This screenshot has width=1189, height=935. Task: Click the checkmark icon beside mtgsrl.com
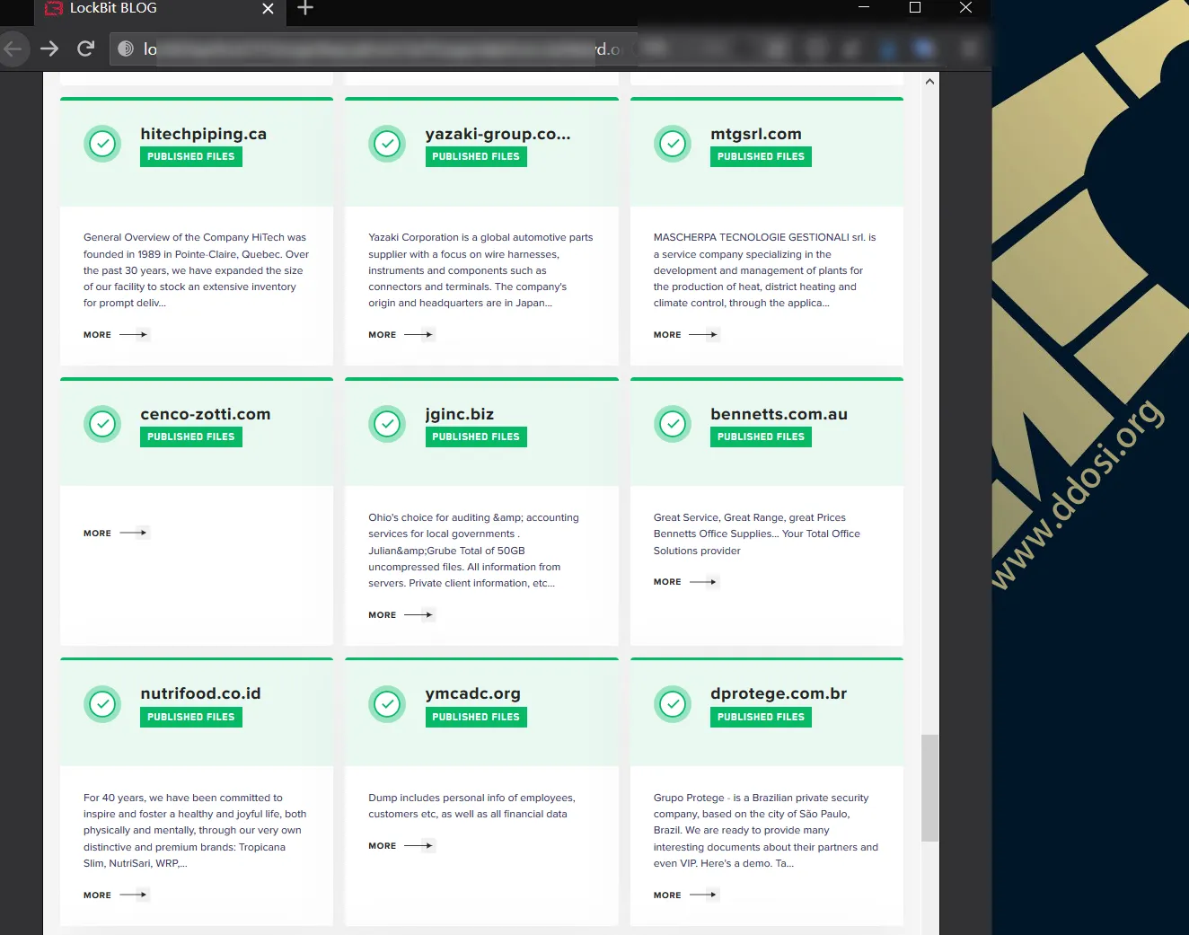[x=673, y=144]
